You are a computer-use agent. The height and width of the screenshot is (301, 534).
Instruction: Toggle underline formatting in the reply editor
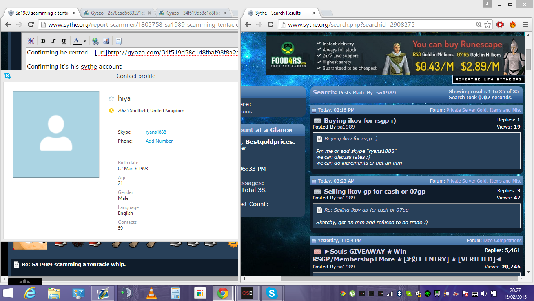(64, 41)
